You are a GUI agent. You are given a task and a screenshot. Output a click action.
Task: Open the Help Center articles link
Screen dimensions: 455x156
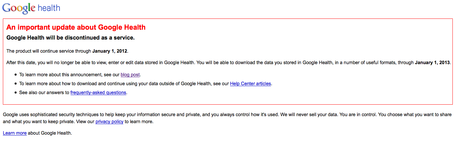pos(250,84)
